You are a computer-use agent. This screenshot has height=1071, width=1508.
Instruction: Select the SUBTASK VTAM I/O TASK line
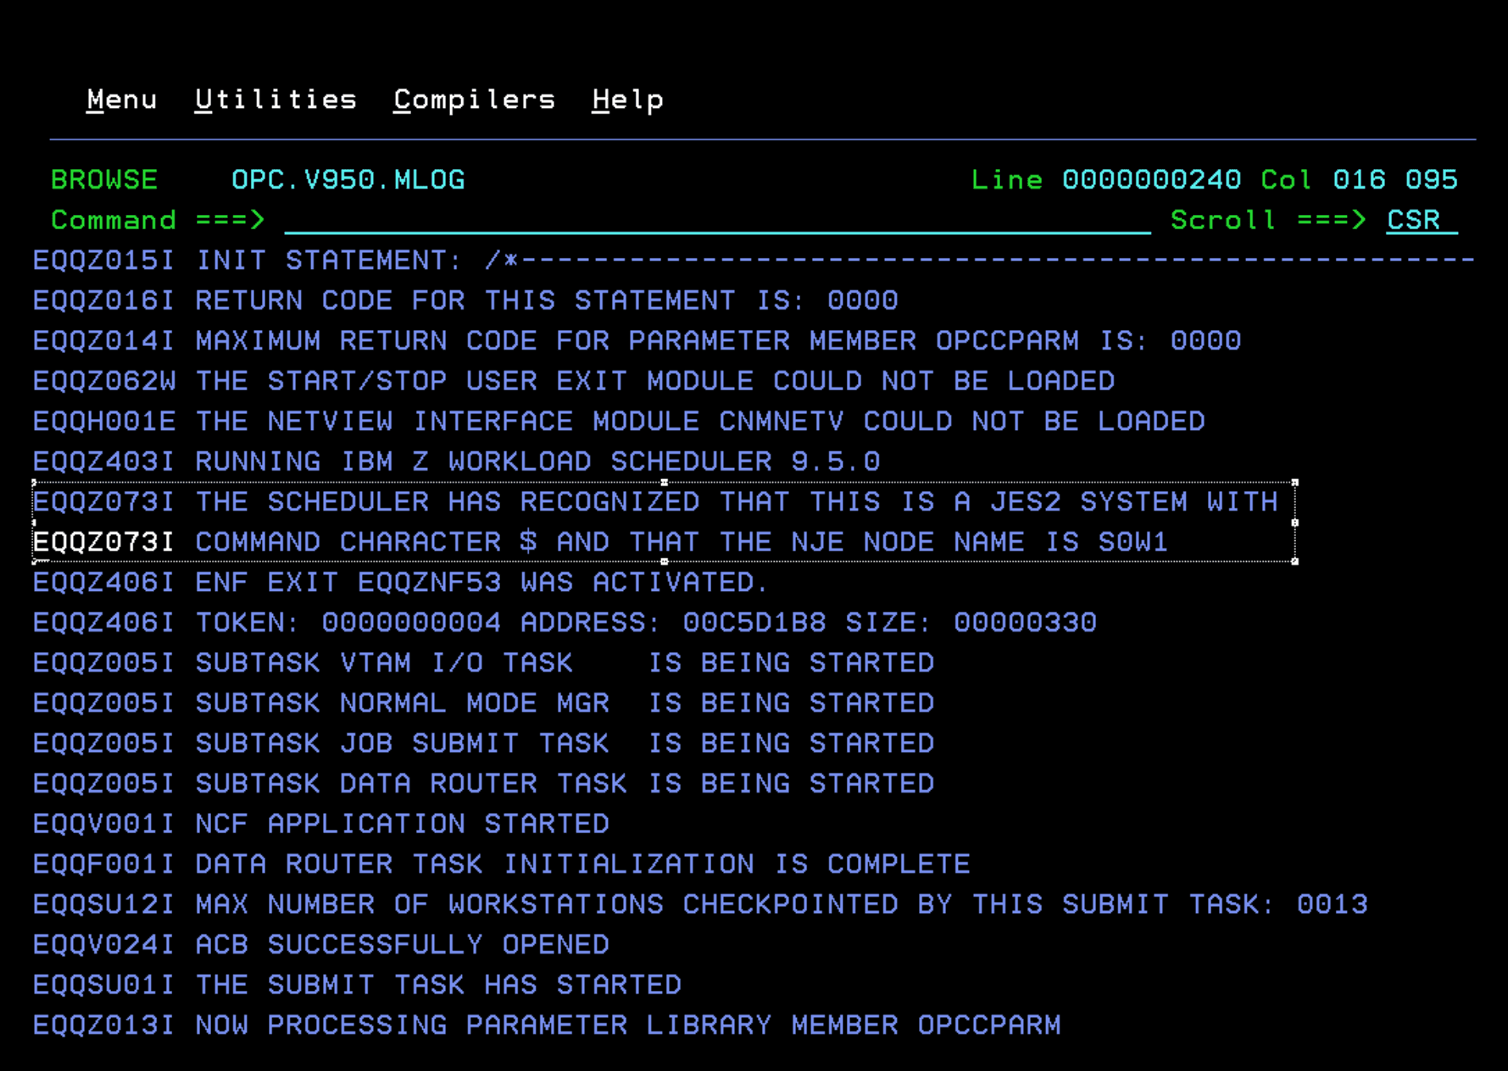483,663
